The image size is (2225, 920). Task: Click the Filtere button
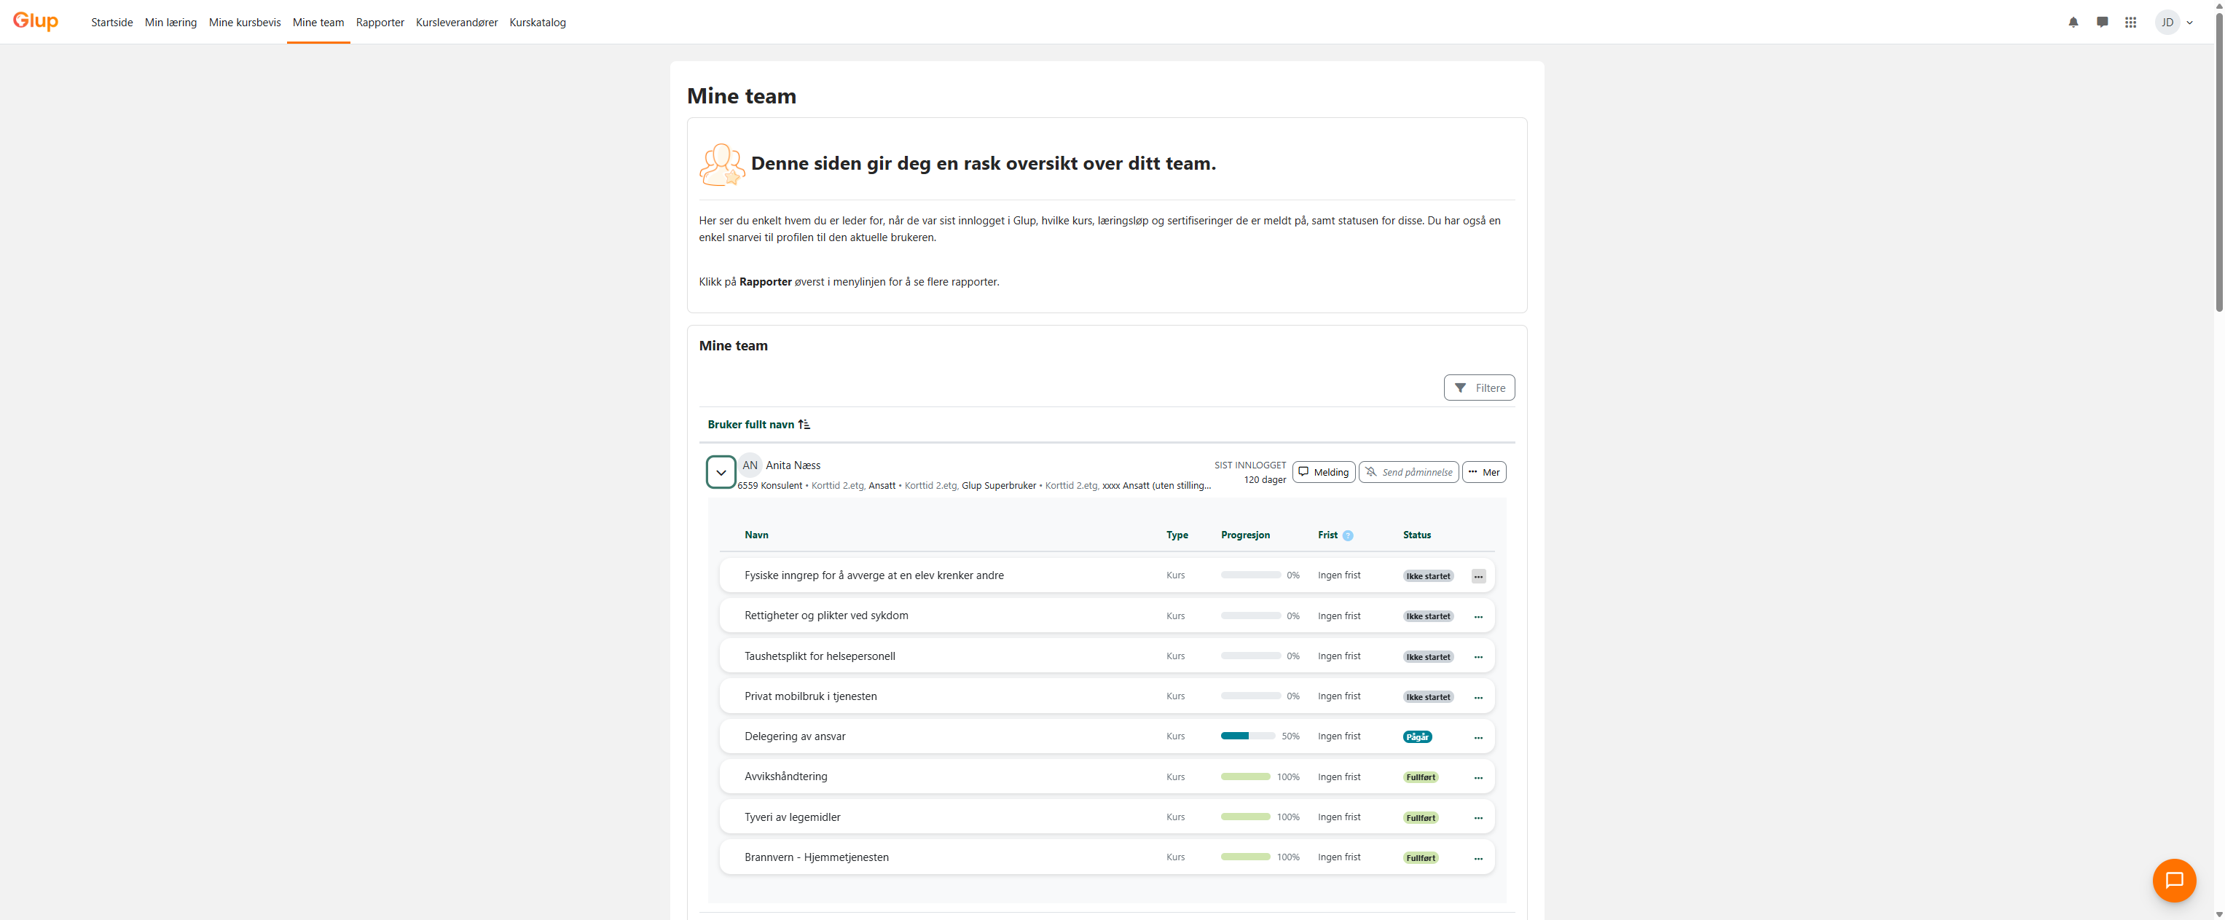click(1479, 388)
